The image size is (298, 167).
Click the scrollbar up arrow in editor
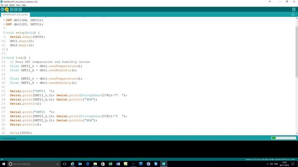coord(297,19)
